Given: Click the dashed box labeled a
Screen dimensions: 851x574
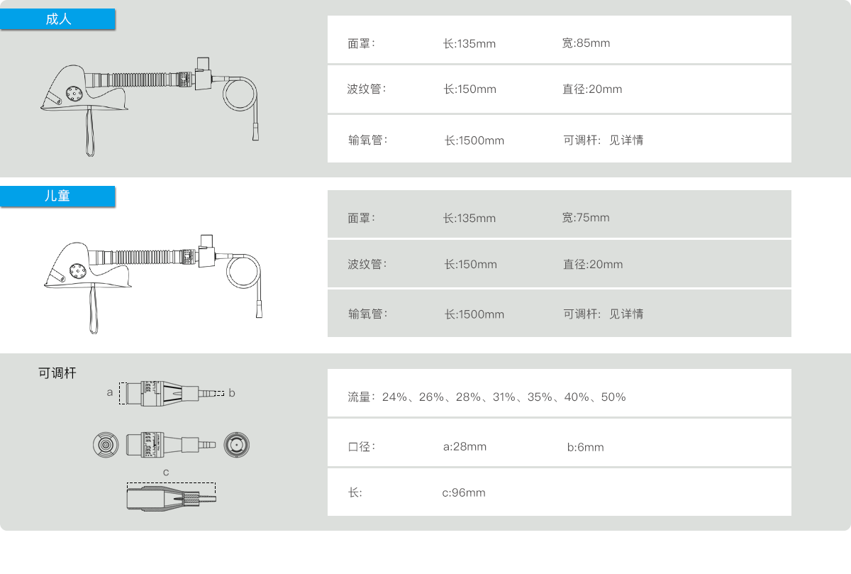Looking at the screenshot, I should [x=123, y=393].
